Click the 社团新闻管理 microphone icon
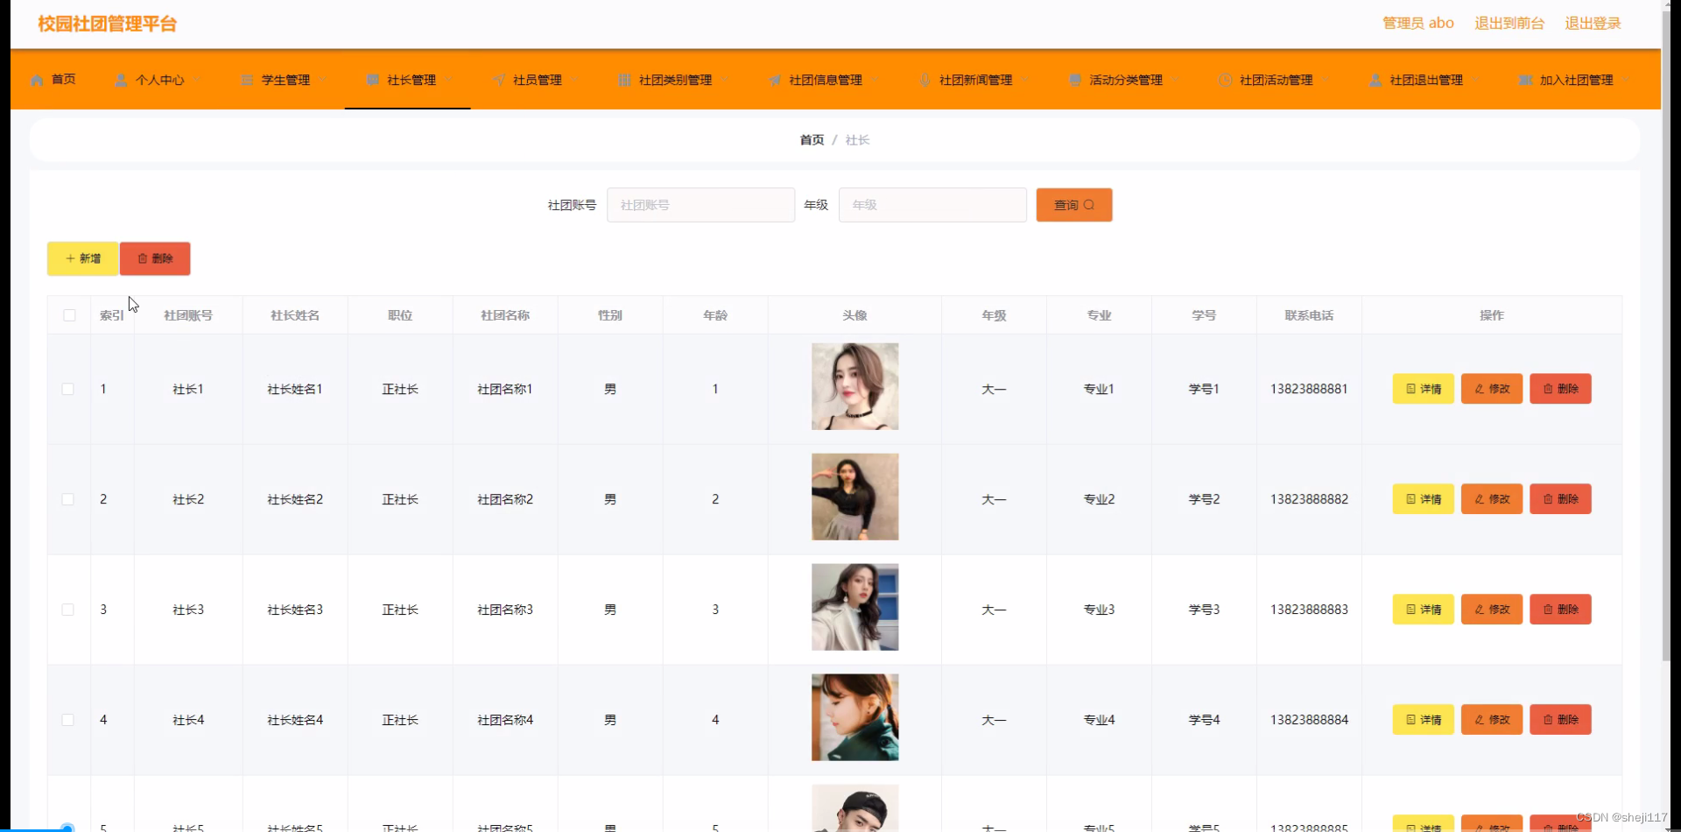 926,80
